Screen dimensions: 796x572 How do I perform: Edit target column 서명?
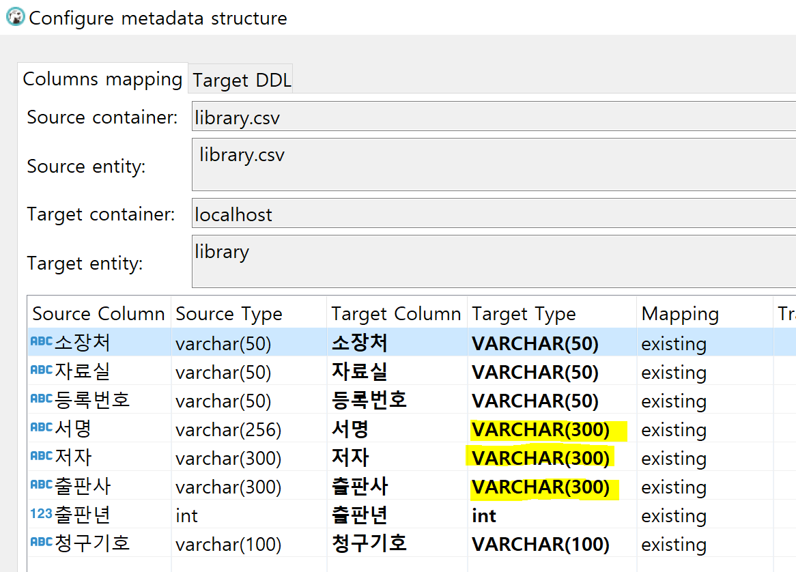[350, 429]
